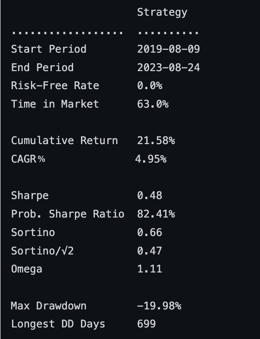Screen dimensions: 260x339
Task: Select the Start Period label
Action: point(49,49)
